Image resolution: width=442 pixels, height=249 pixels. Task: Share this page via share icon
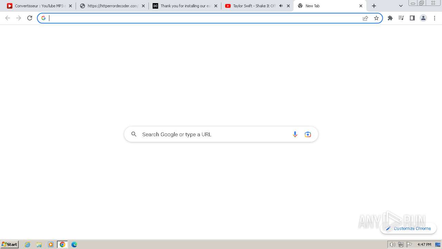click(365, 18)
